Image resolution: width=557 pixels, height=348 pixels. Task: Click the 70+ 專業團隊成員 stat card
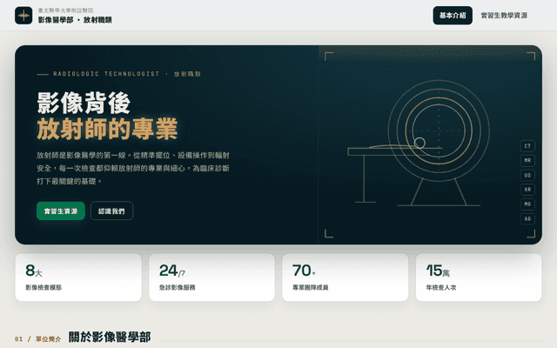tap(346, 278)
